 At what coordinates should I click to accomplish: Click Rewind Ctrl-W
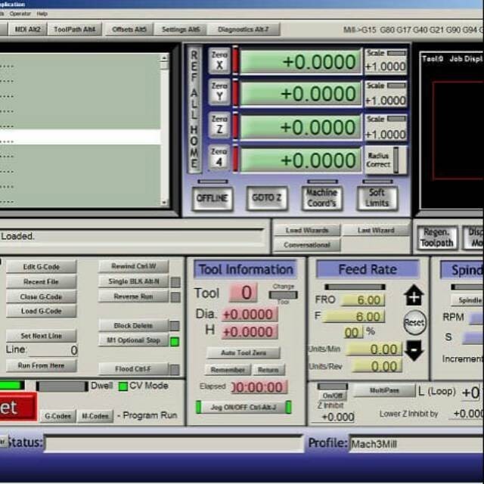pos(134,266)
